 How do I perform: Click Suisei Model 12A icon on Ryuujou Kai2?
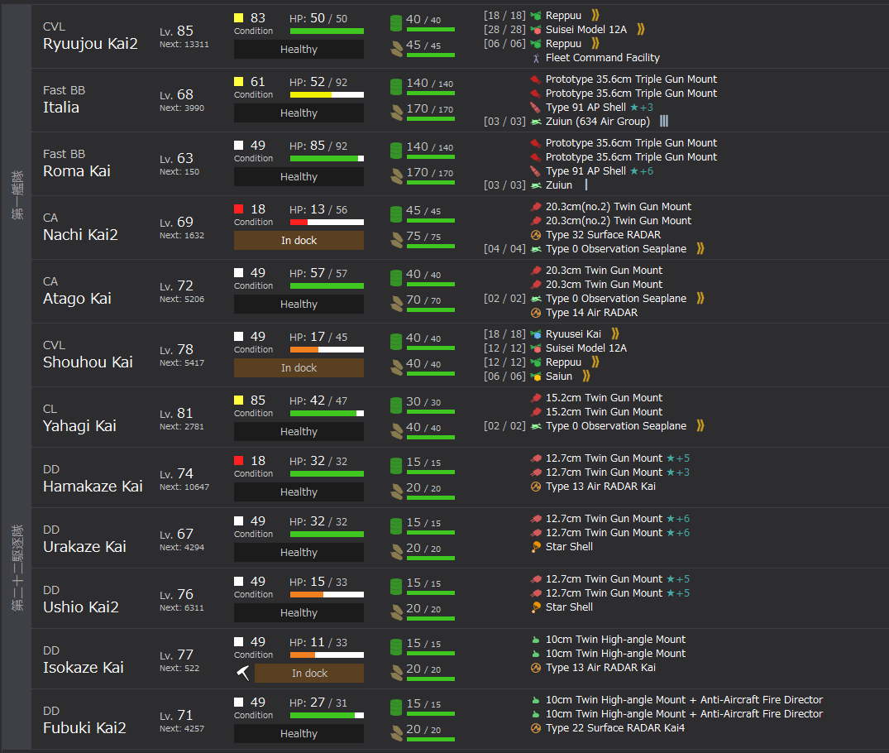click(x=536, y=30)
